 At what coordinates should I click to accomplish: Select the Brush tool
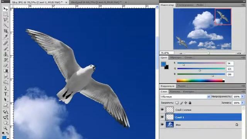point(5,49)
